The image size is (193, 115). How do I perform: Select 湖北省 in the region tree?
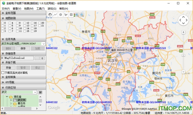point(17,97)
